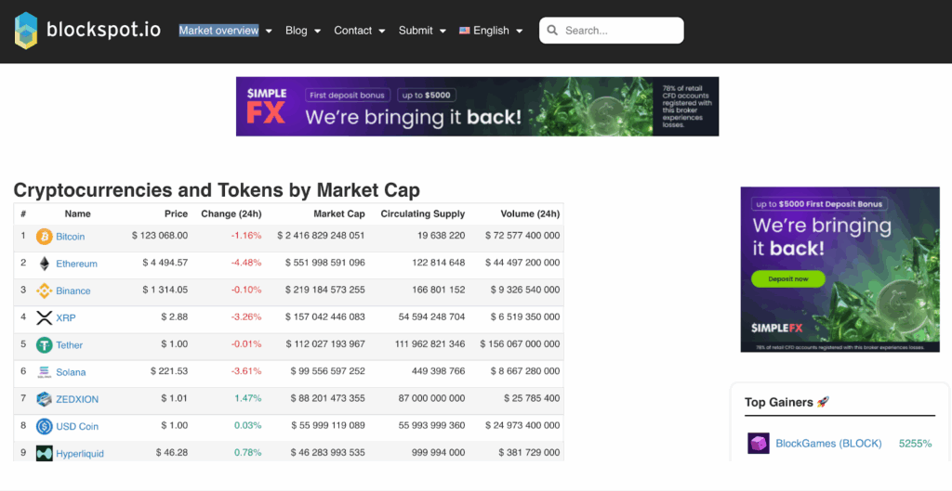Click the BlockGames purple cube icon
This screenshot has width=952, height=491.
[x=759, y=444]
